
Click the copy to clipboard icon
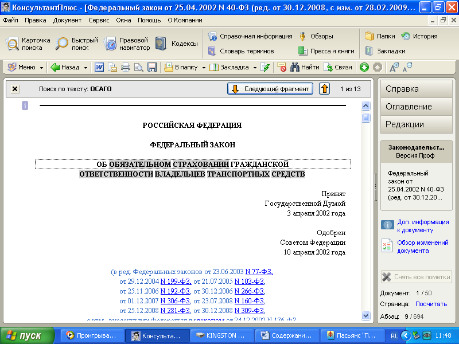coord(112,67)
